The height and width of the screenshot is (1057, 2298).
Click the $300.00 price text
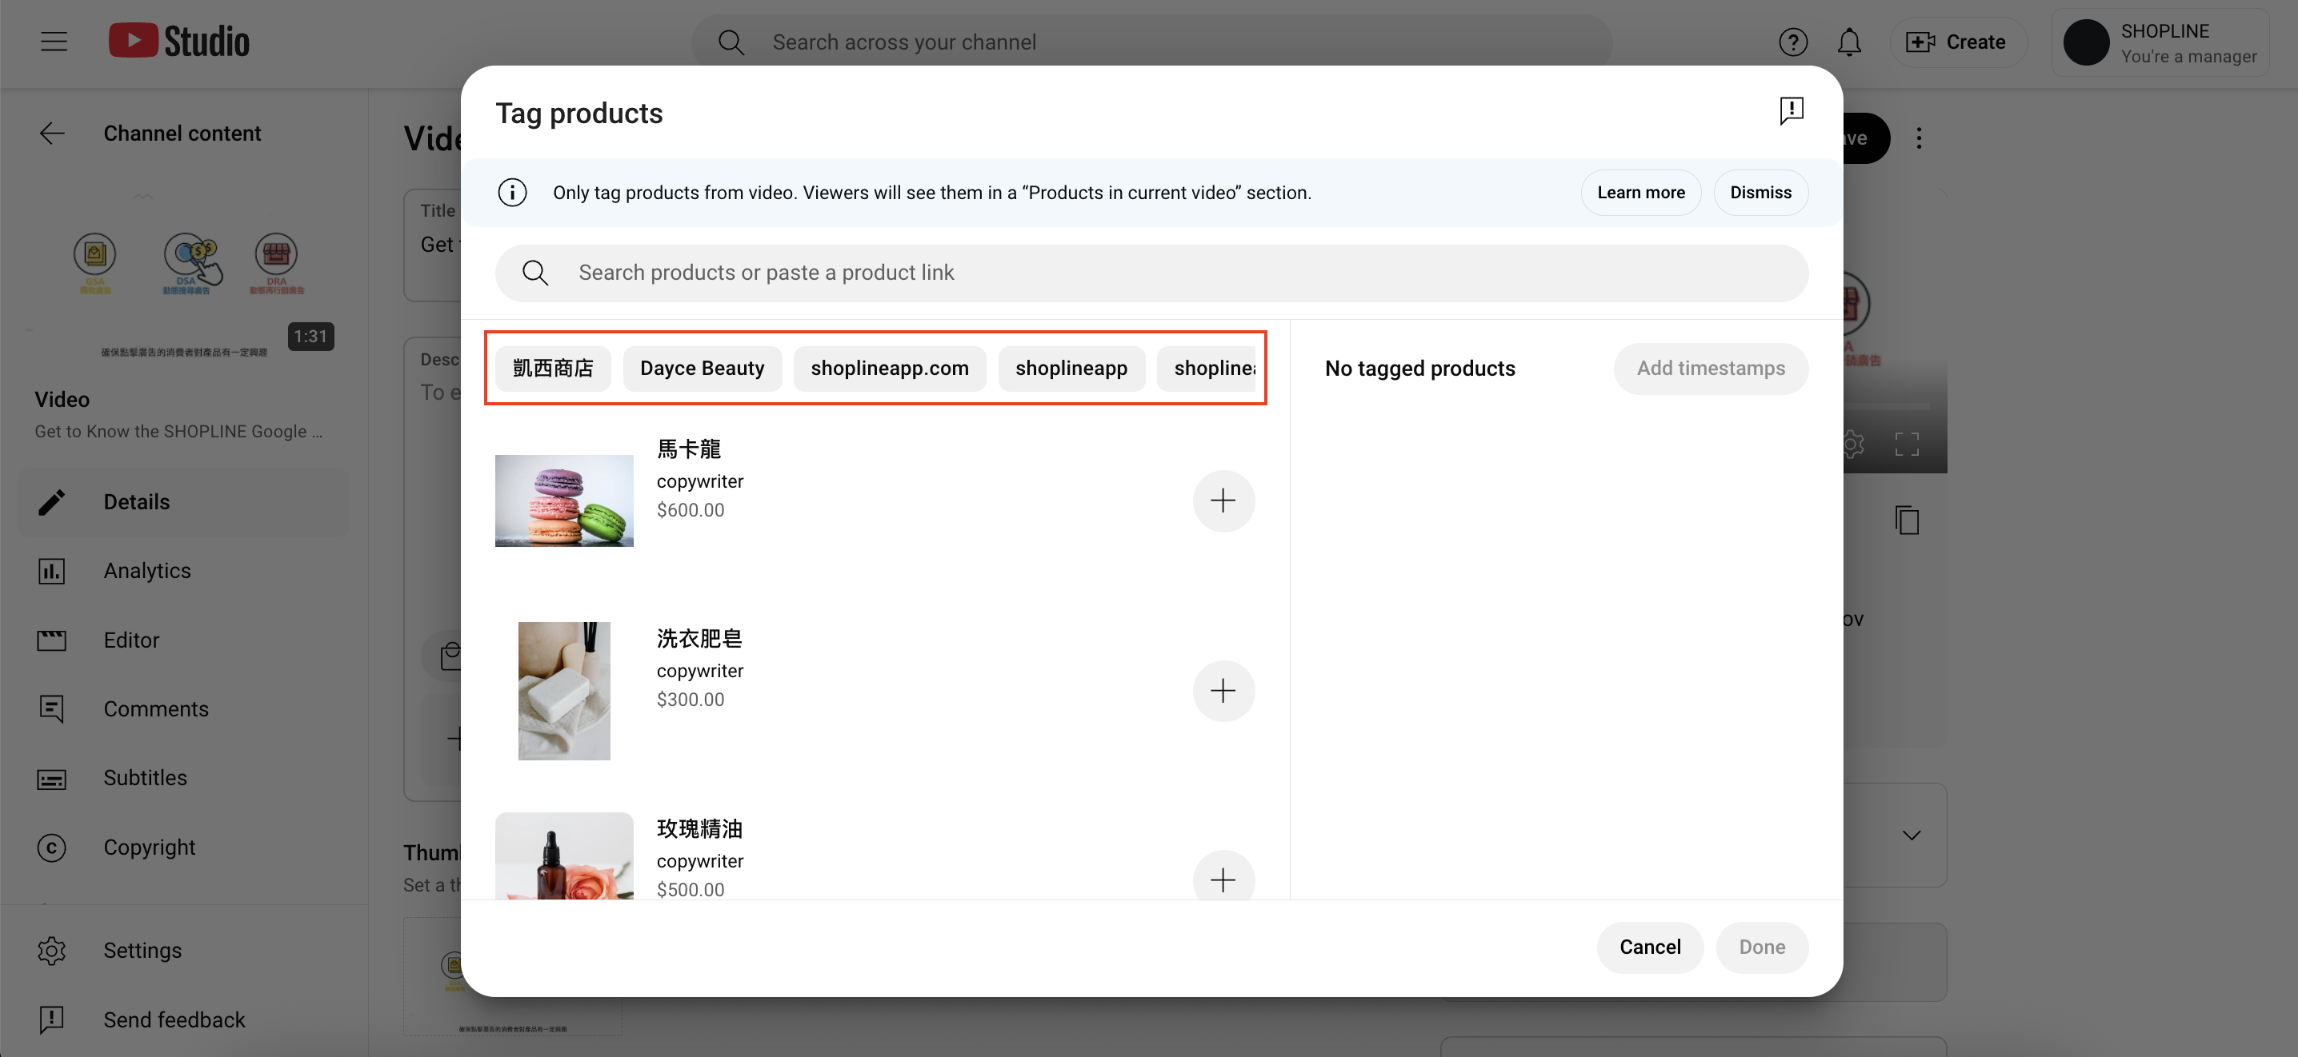point(691,700)
